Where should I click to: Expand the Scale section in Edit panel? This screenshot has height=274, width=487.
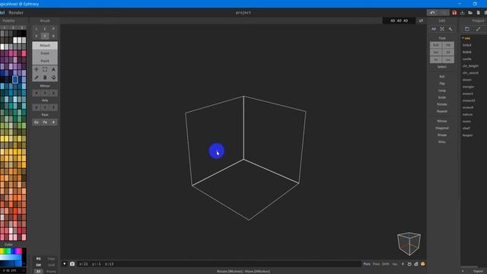point(442,97)
